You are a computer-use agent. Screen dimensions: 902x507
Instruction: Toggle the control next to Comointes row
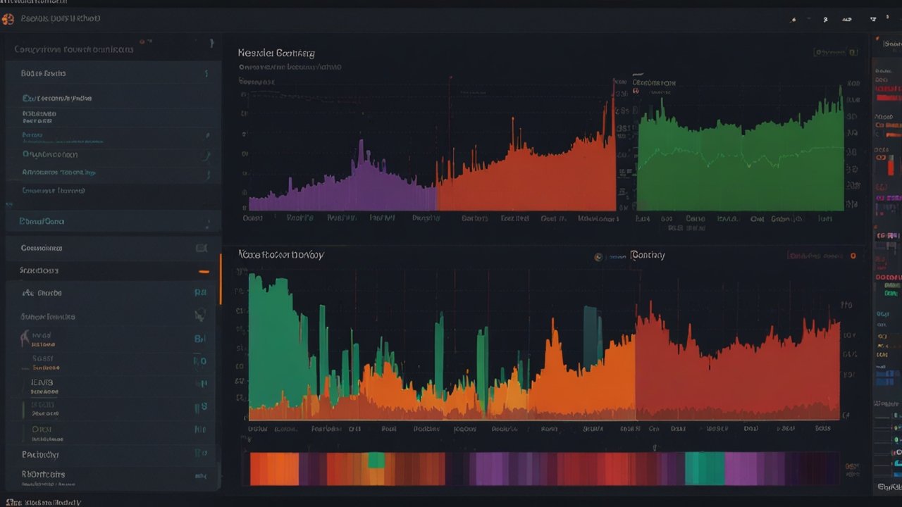click(x=203, y=248)
